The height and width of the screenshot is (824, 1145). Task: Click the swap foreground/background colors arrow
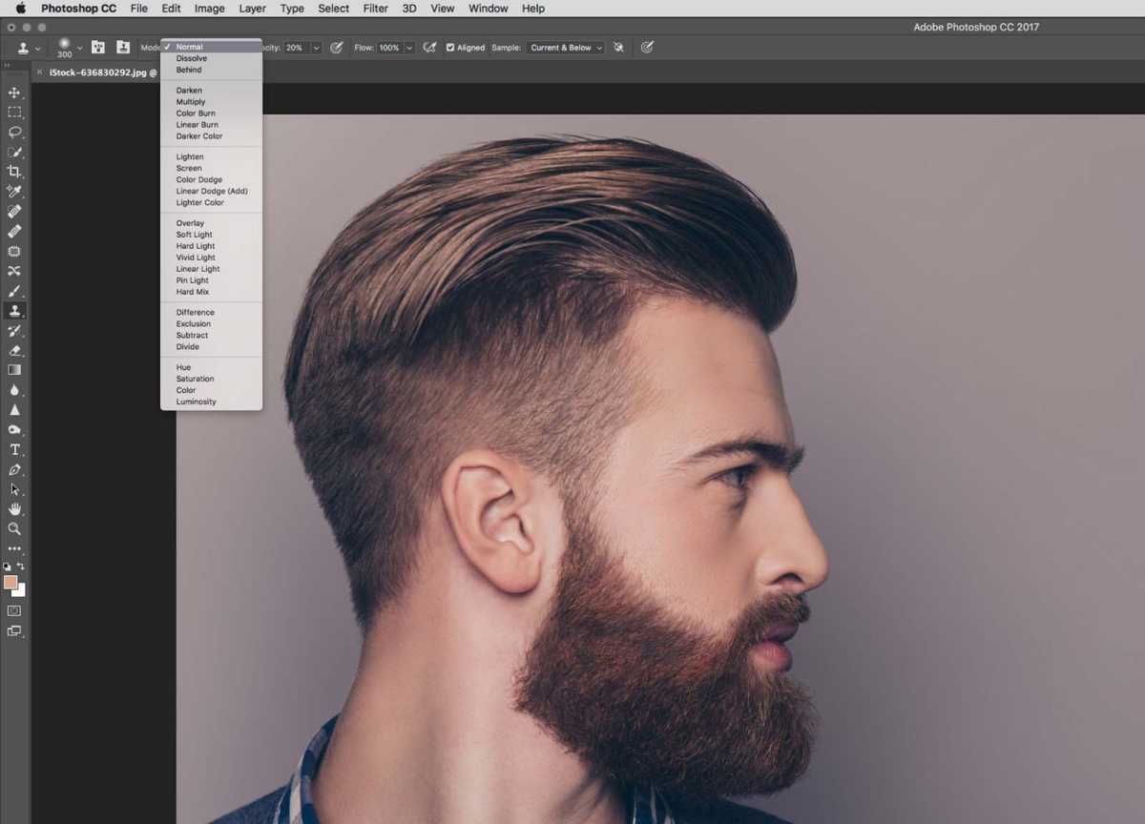pos(22,566)
